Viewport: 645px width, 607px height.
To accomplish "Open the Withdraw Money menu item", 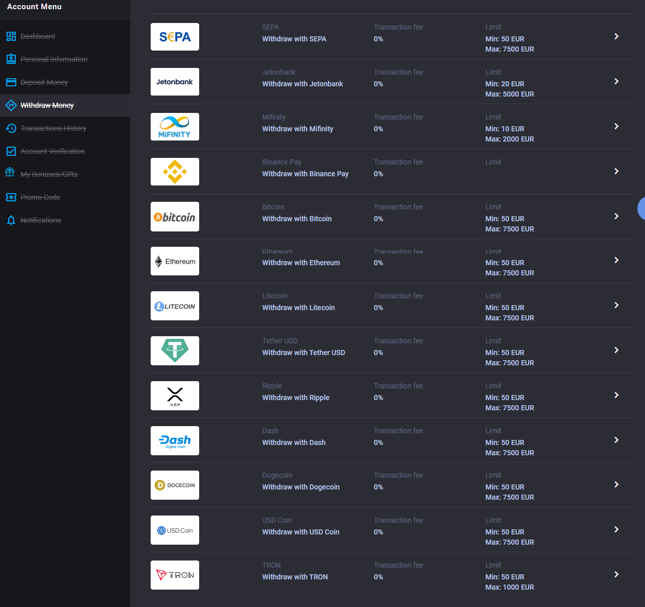I will click(47, 105).
